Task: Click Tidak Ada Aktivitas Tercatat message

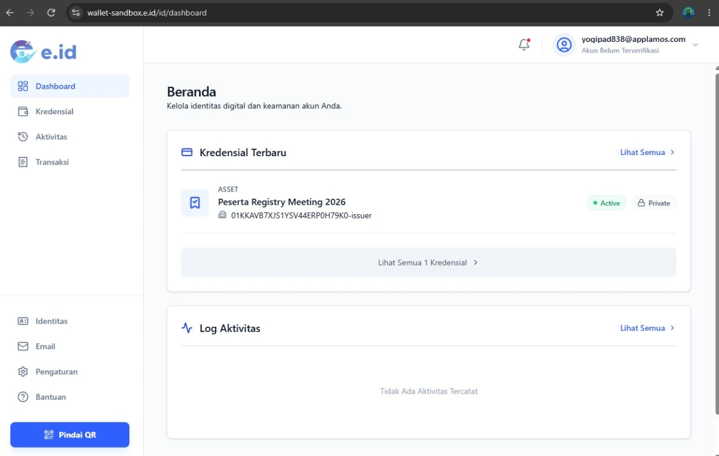Action: 429,391
